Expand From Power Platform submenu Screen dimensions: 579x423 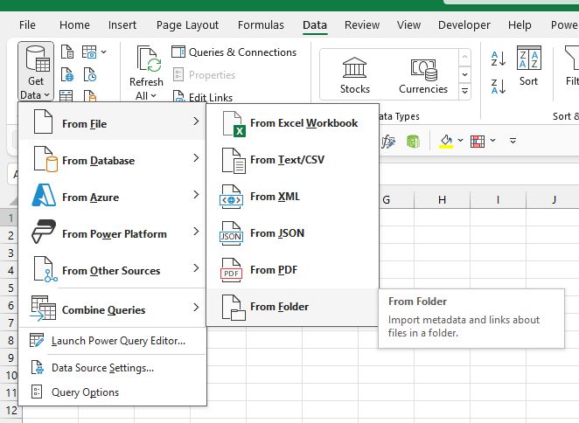pyautogui.click(x=112, y=232)
